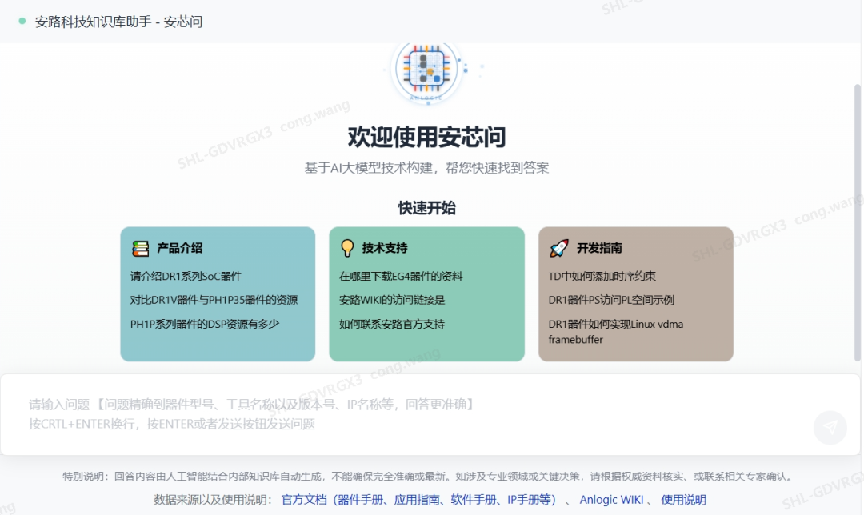Click the Anlogic chip logo at top

(427, 70)
